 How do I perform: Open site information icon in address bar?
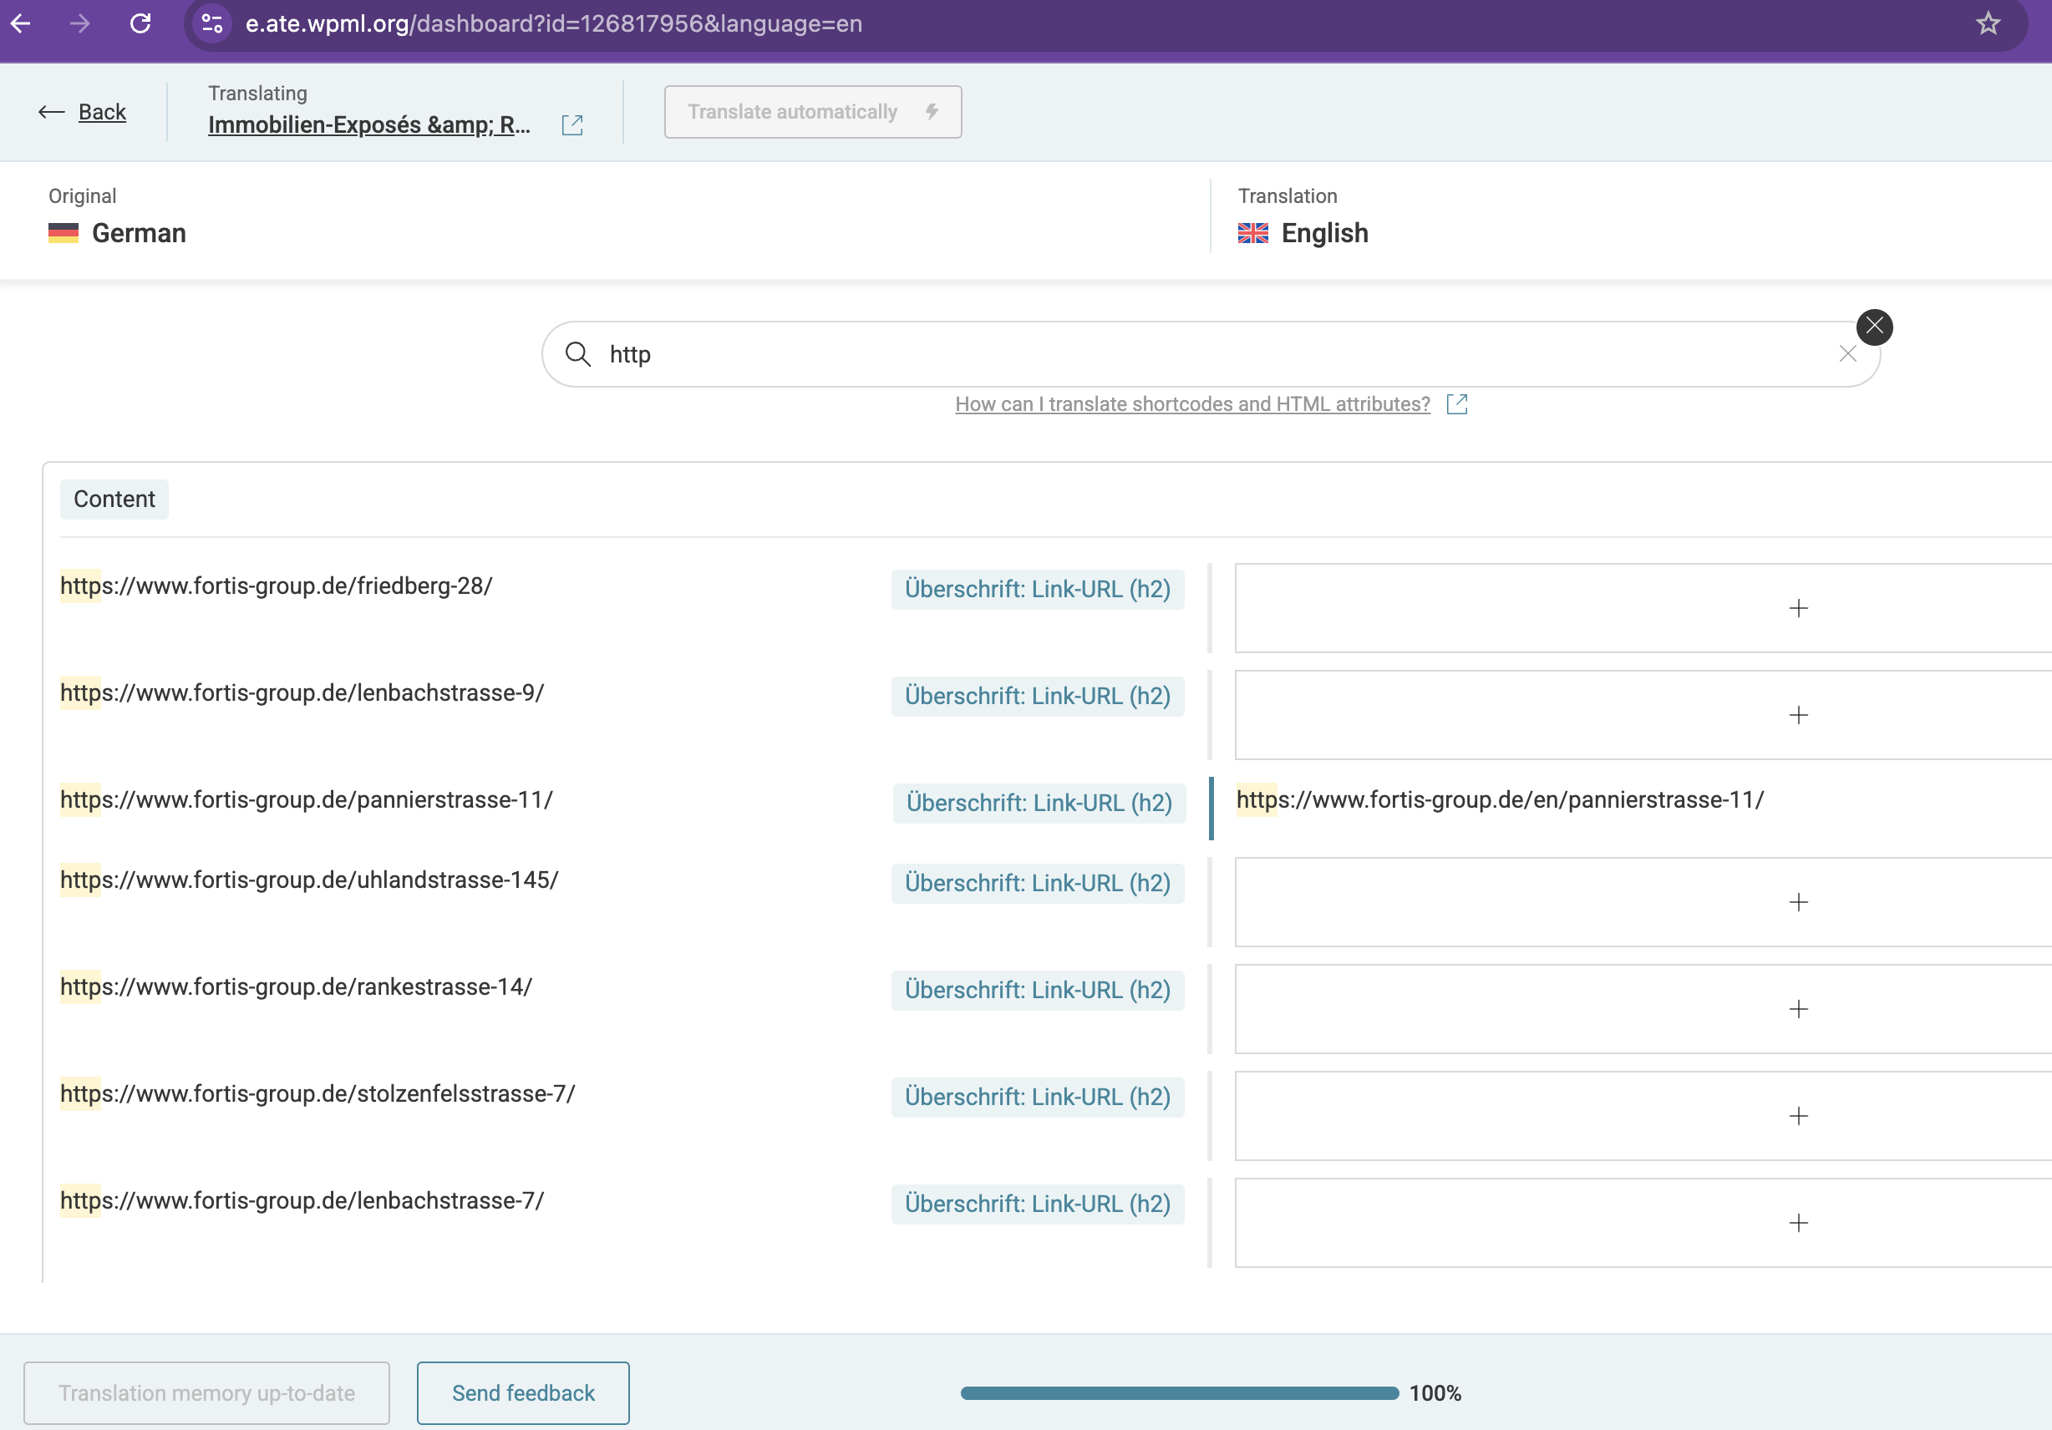tap(212, 23)
